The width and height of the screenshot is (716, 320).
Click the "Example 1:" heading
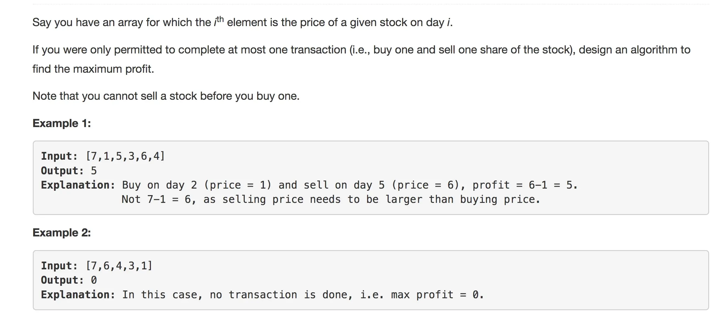(x=61, y=123)
